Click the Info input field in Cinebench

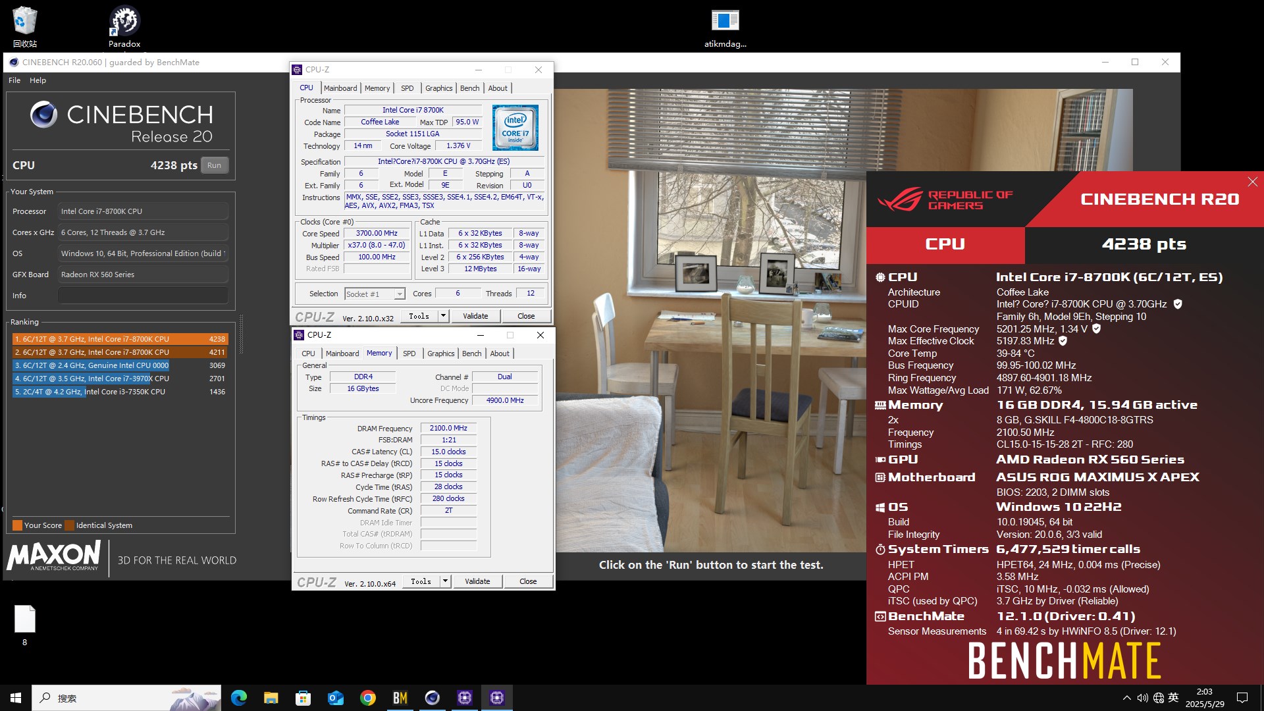(x=143, y=296)
